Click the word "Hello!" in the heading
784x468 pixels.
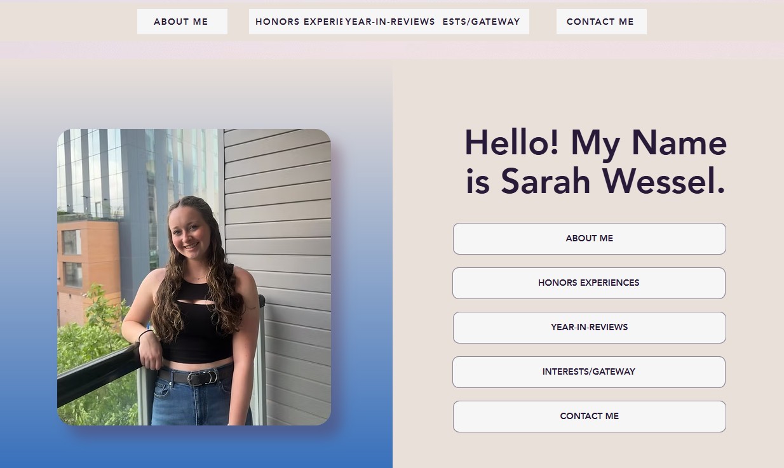(511, 143)
